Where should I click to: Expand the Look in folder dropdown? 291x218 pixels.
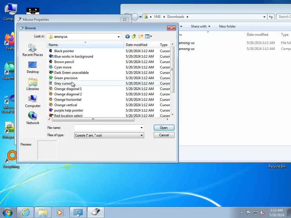119,37
